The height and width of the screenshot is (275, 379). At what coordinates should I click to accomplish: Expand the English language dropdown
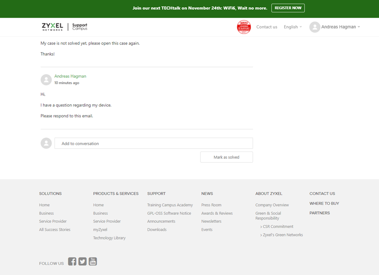[292, 27]
